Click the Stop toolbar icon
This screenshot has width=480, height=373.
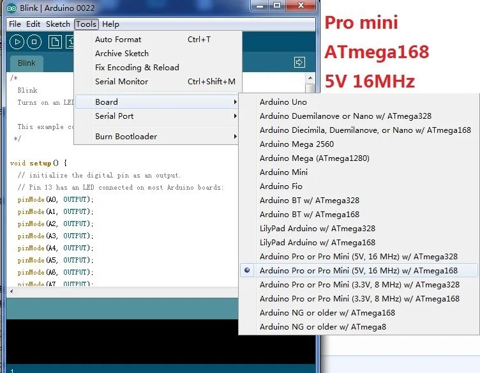tap(34, 42)
